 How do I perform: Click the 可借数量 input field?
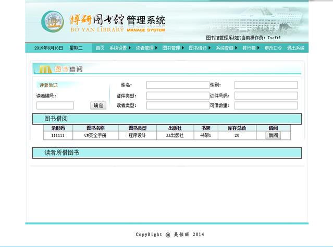(266, 105)
